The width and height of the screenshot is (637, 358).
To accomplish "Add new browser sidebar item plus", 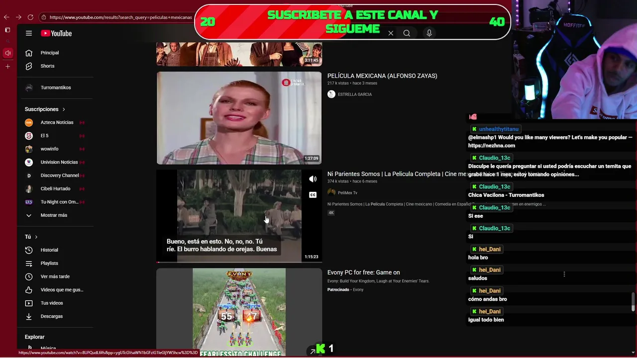I will point(7,66).
